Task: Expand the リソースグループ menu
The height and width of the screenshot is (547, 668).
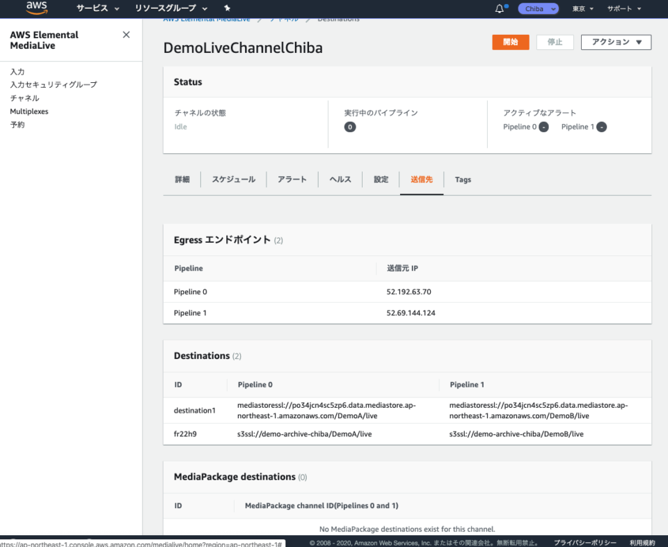Action: pos(171,8)
